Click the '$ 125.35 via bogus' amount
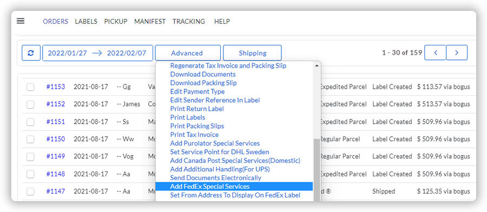The height and width of the screenshot is (212, 487). pyautogui.click(x=443, y=191)
